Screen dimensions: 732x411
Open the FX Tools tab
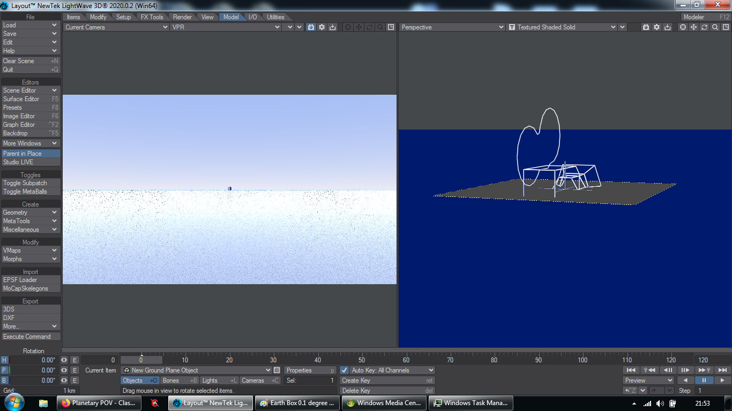pos(152,17)
